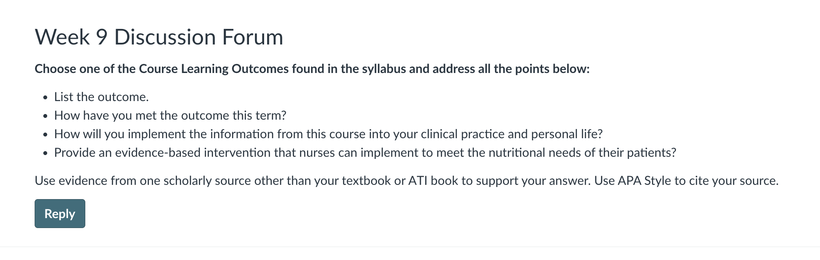Select the Week 9 Discussion Forum heading
Viewport: 820px width, 260px height.
159,37
